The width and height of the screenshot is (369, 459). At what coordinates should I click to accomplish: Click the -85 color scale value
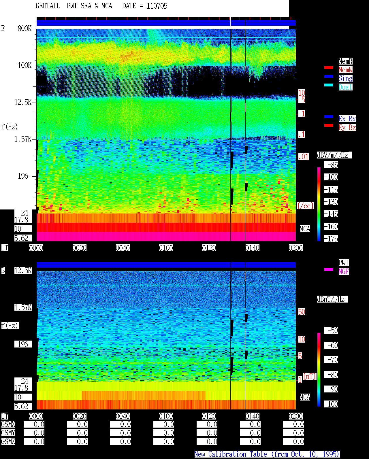click(332, 165)
